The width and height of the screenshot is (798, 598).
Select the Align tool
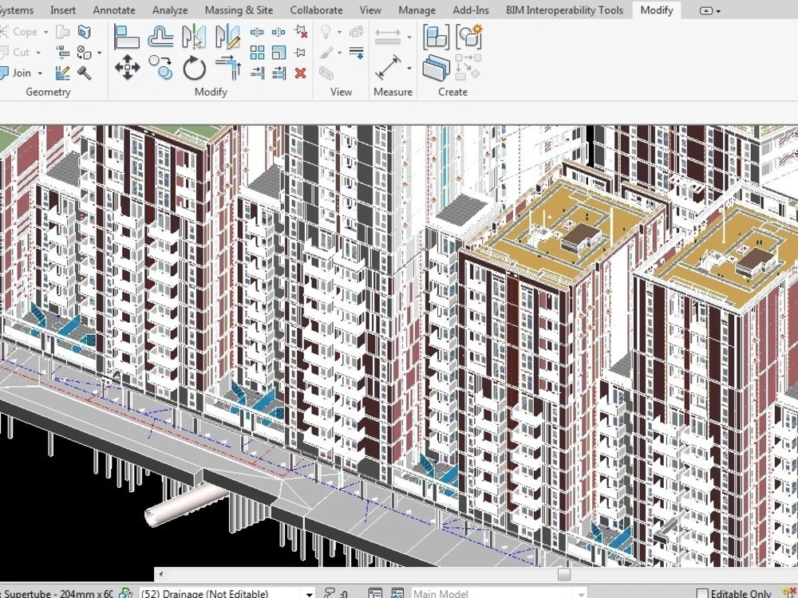127,37
